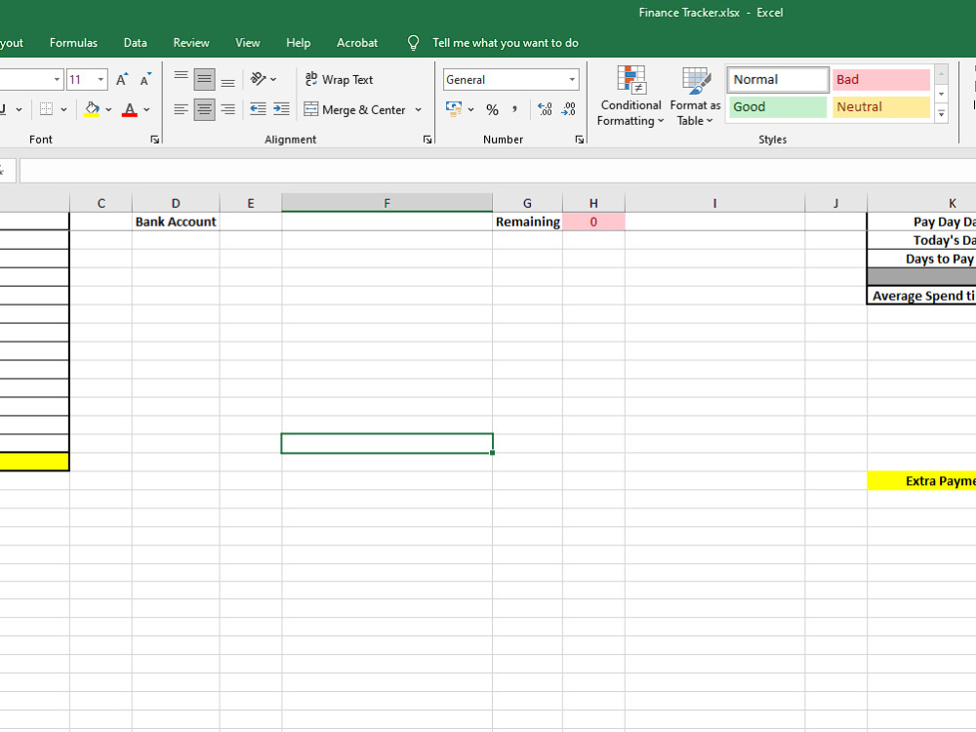
Task: Open the Borders dropdown arrow
Action: (x=61, y=109)
